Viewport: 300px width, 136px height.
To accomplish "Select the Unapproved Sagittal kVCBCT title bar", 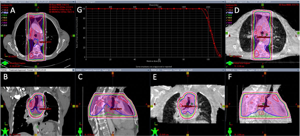I will pyautogui.click(x=262, y=70).
